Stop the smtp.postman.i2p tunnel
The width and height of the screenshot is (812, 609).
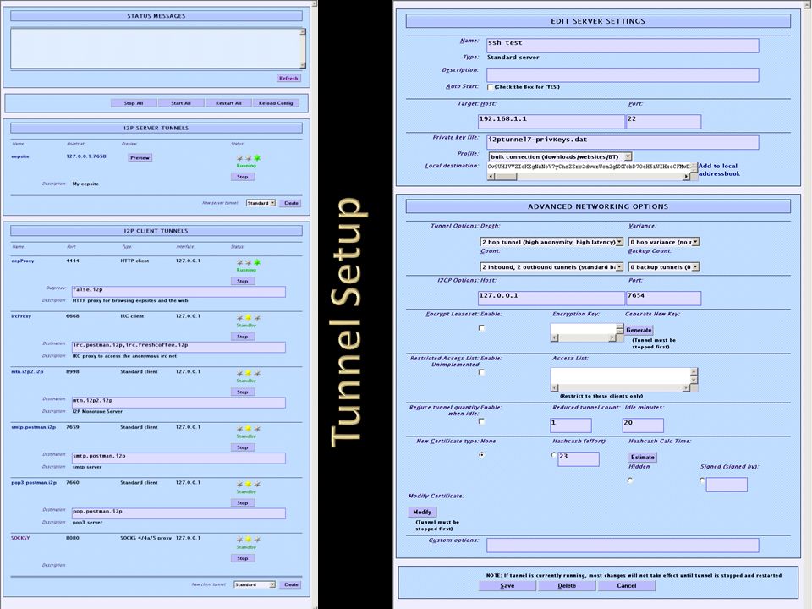tap(243, 447)
